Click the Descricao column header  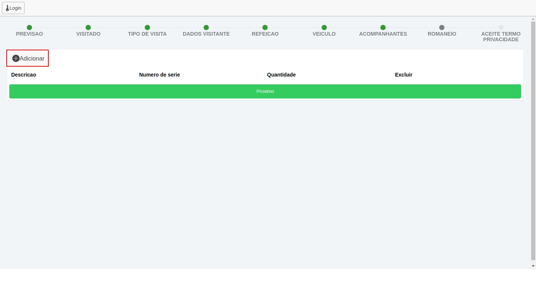[24, 75]
